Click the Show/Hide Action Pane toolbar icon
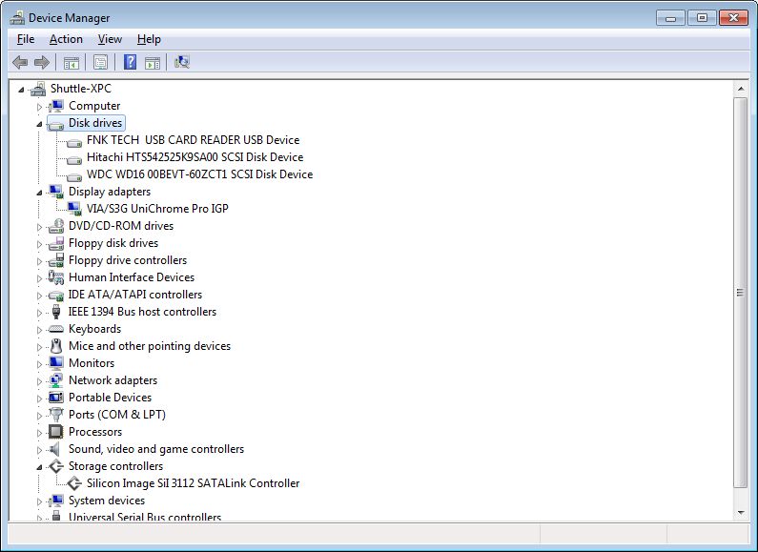Screen dimensions: 758x552 [153, 62]
